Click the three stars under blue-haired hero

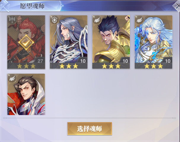[154, 66]
